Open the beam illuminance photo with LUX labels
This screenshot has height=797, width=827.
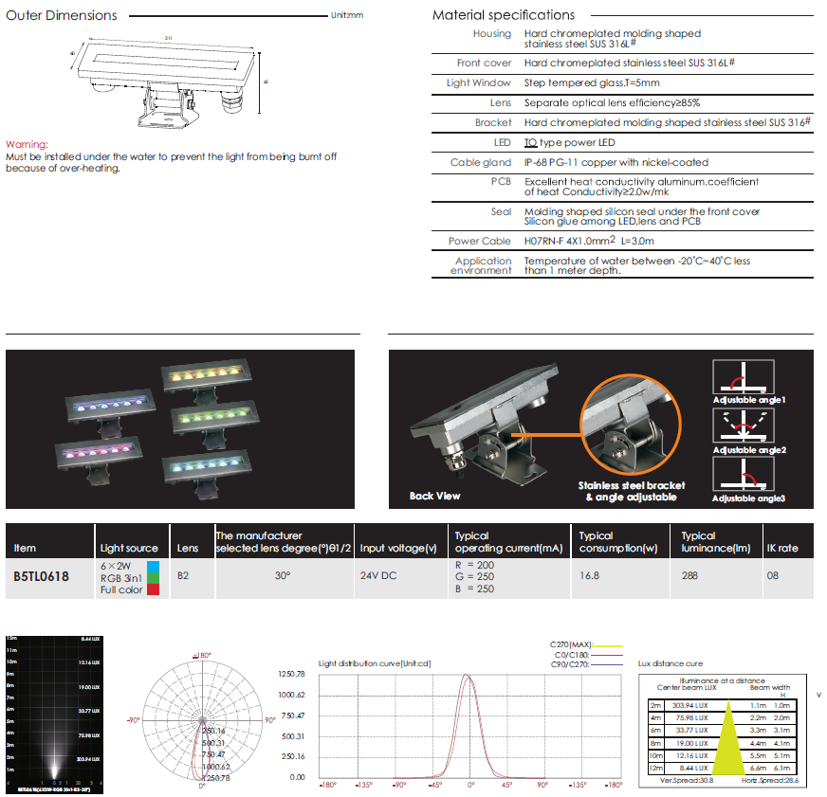coord(54,713)
